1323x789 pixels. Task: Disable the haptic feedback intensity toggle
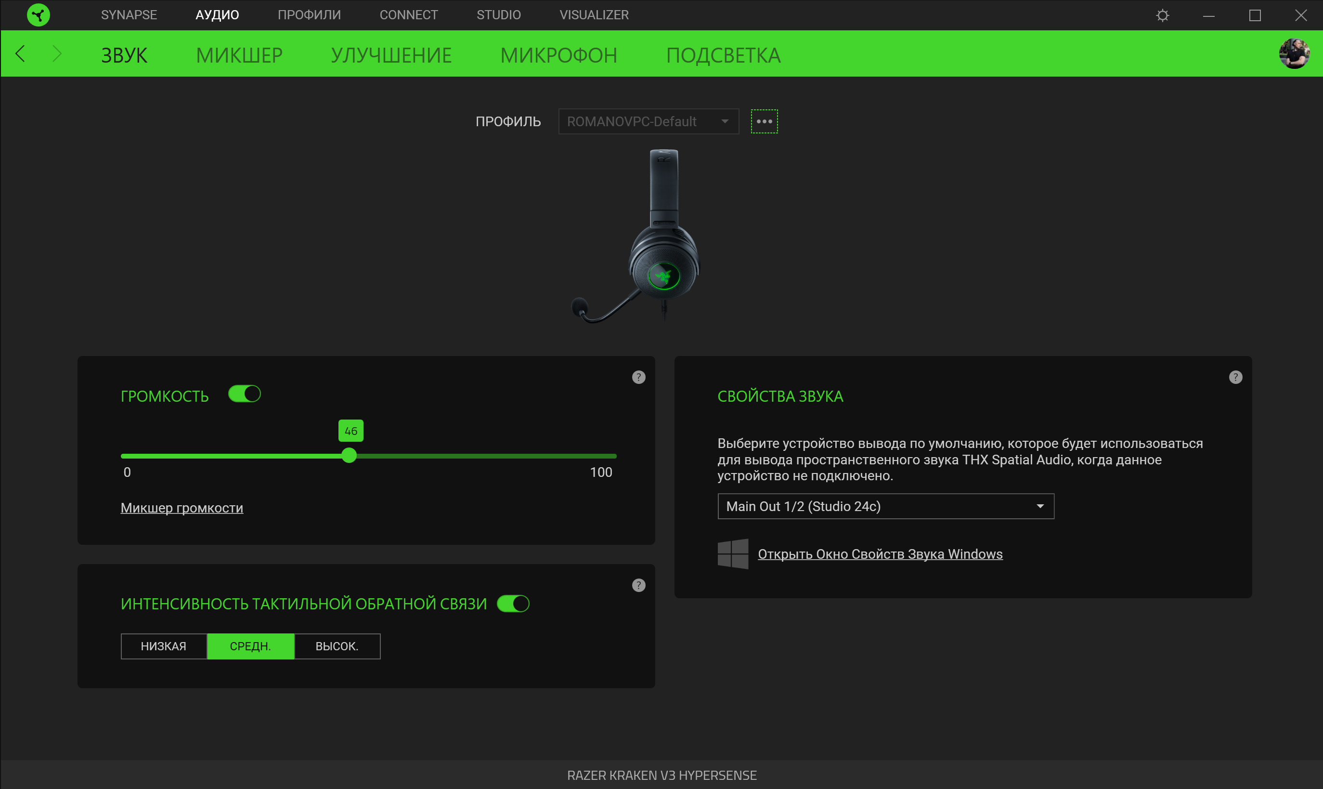tap(513, 604)
